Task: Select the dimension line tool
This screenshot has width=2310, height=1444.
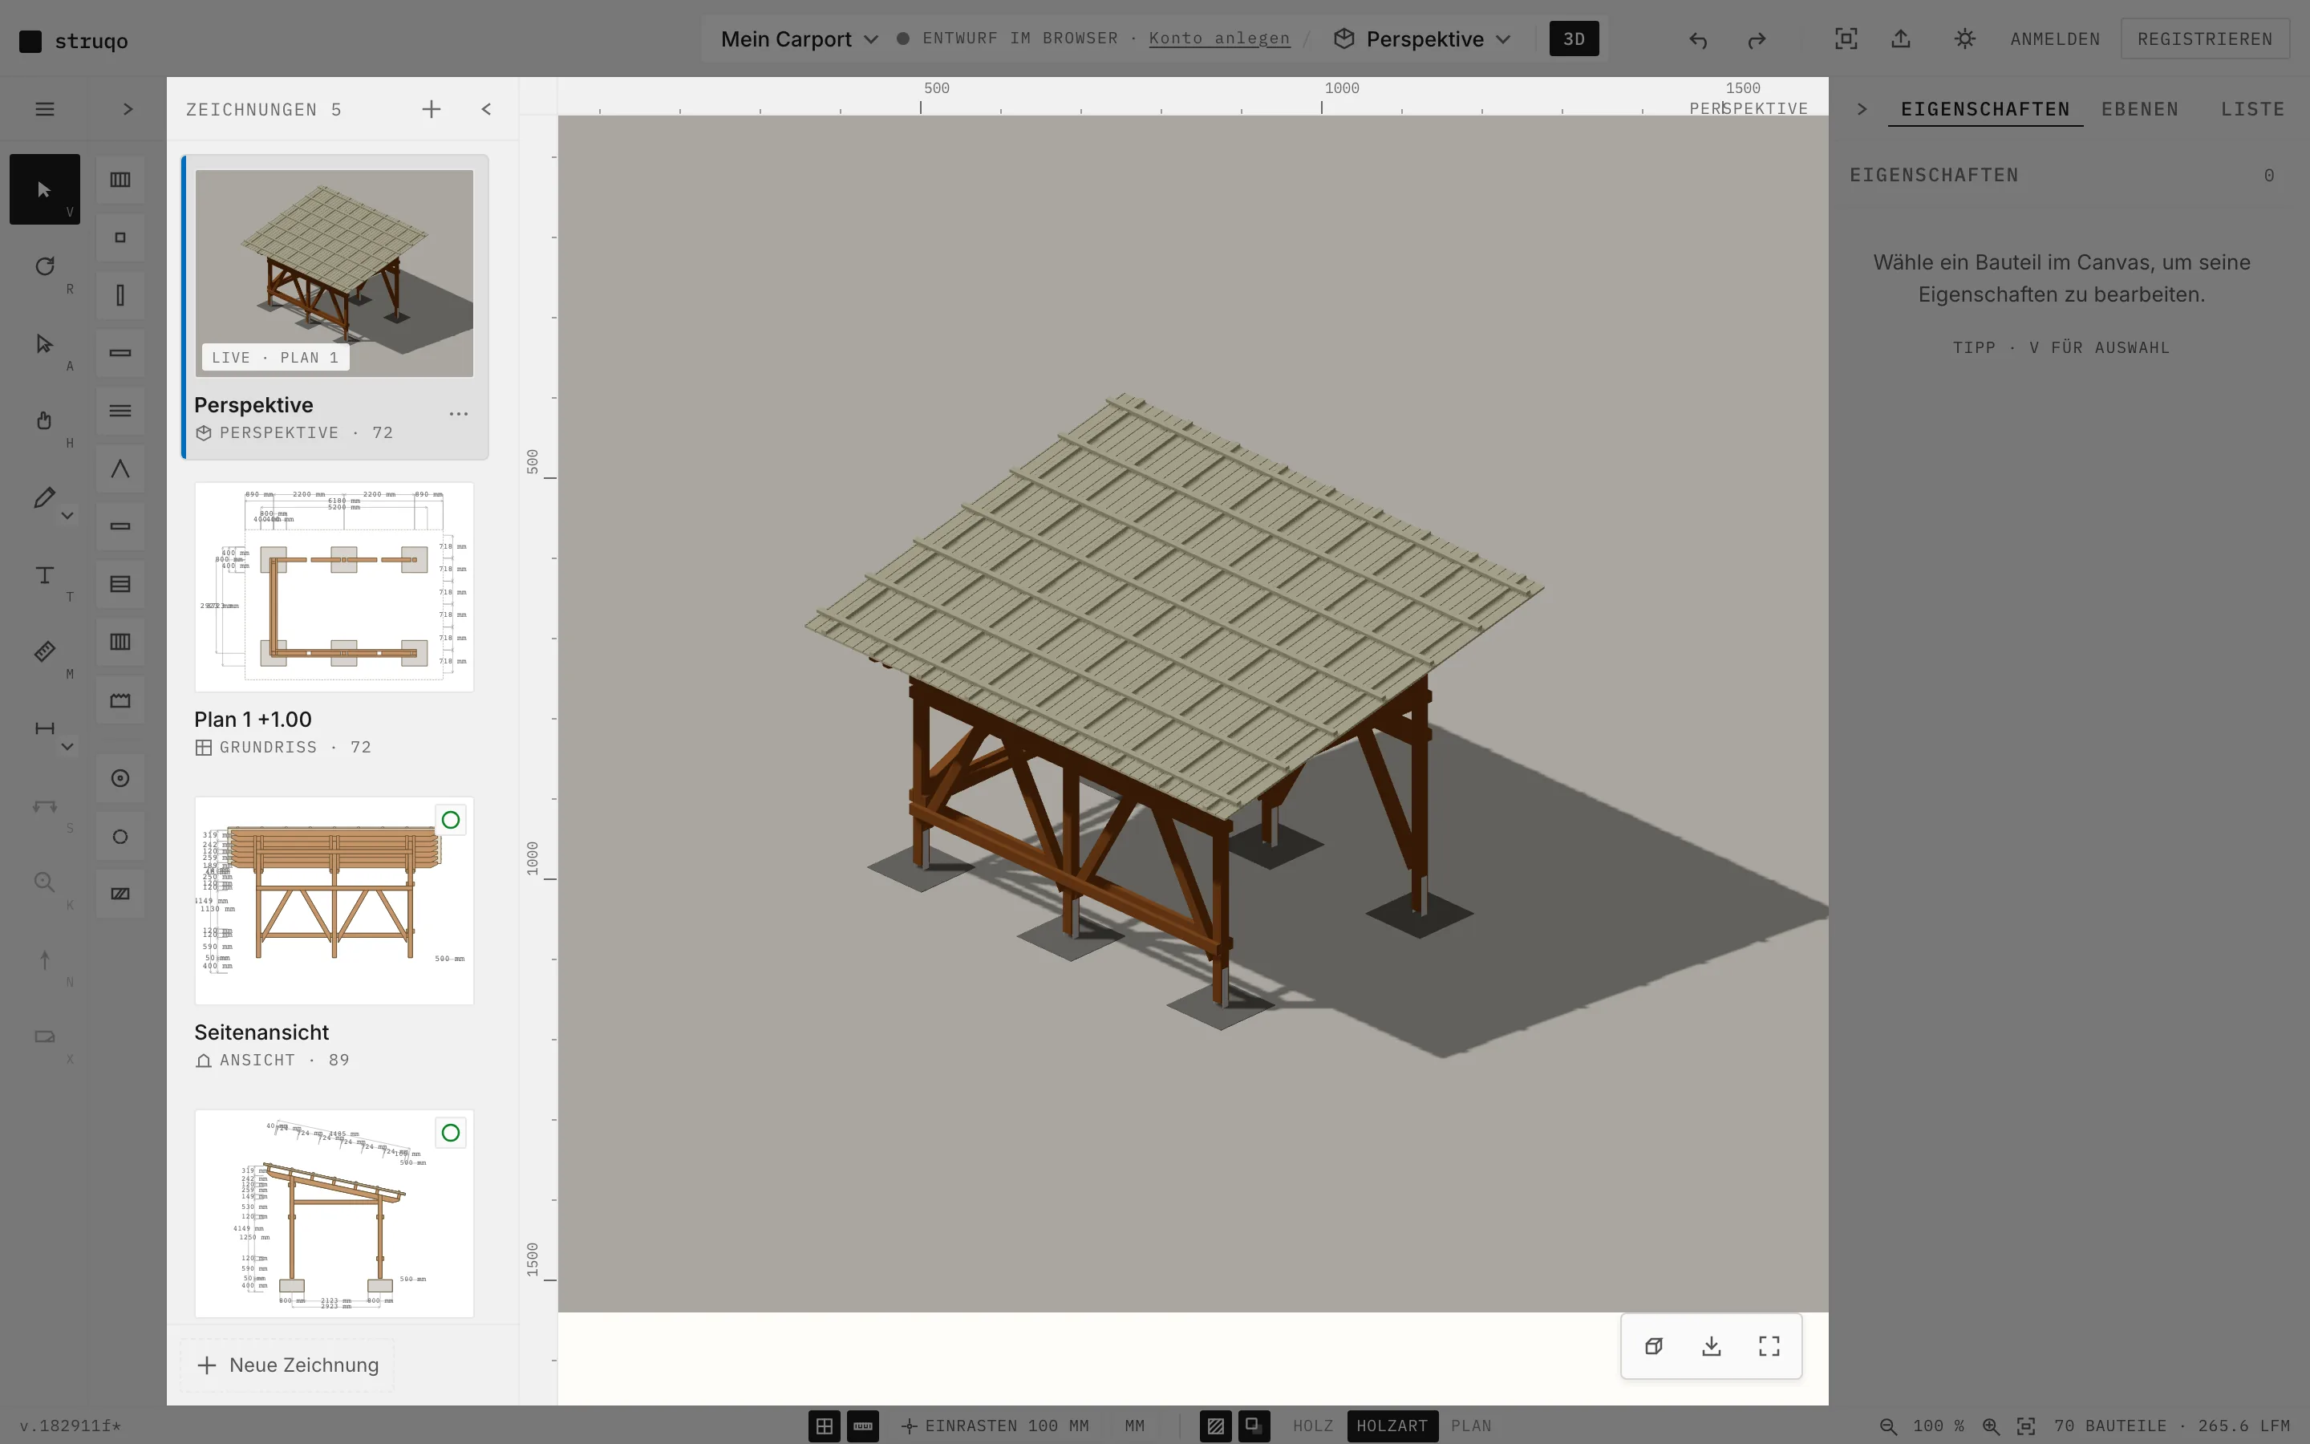Action: coord(44,728)
